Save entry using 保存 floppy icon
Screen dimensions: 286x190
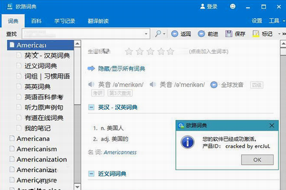click(229, 34)
